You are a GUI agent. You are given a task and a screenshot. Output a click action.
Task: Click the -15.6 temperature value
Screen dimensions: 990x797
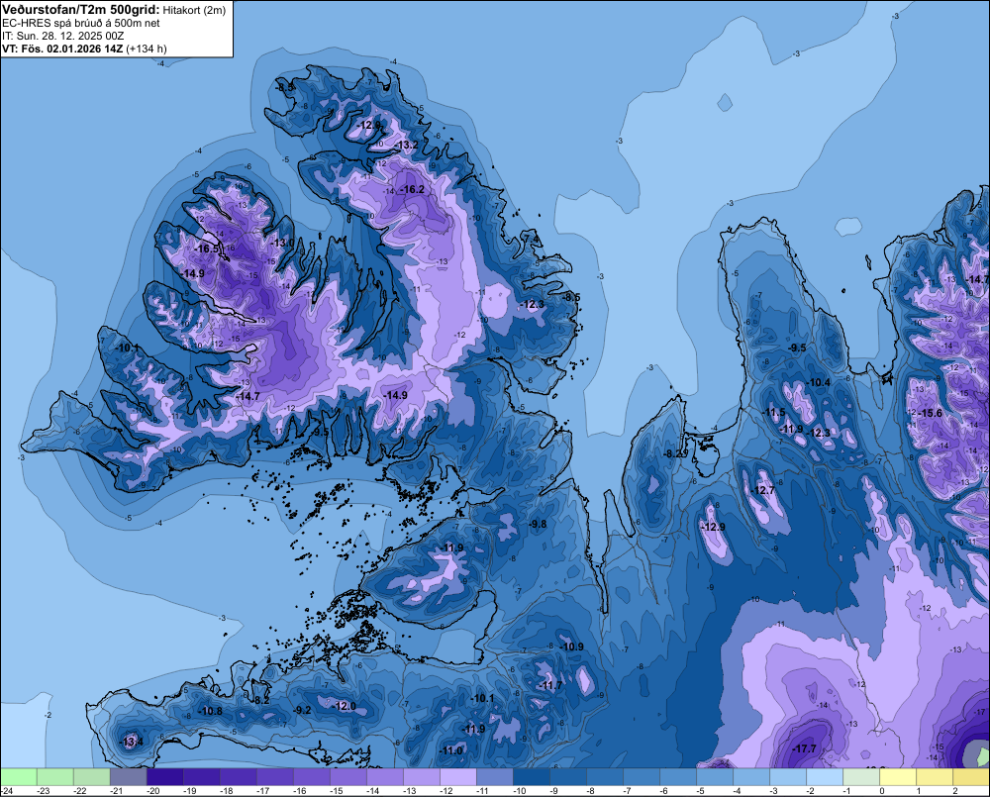click(x=931, y=413)
